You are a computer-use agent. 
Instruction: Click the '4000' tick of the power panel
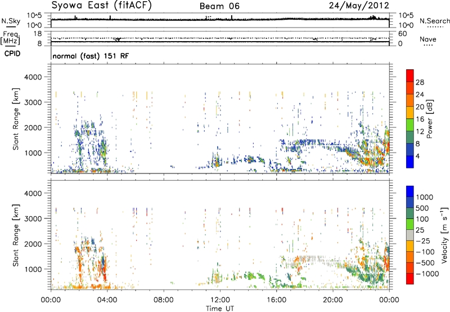(x=33, y=77)
